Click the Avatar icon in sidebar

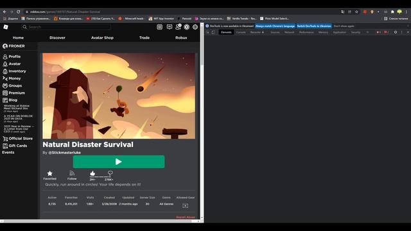[5, 64]
